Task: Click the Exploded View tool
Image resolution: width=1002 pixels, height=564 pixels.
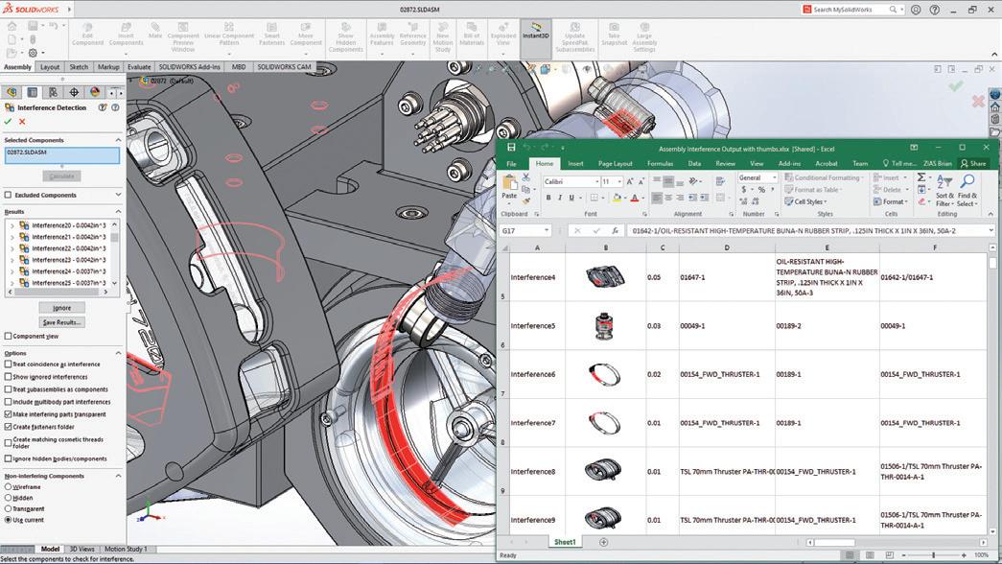Action: (503, 34)
